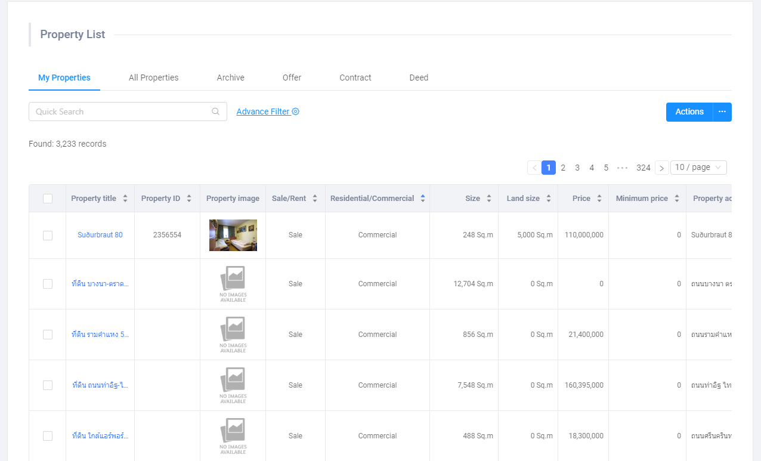
Task: Click the search magnifier icon
Action: pyautogui.click(x=215, y=112)
